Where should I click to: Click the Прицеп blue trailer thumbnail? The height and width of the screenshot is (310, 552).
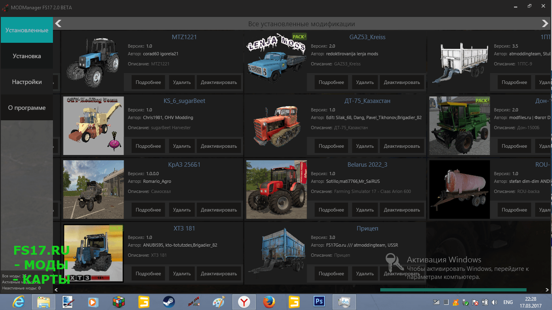[276, 253]
